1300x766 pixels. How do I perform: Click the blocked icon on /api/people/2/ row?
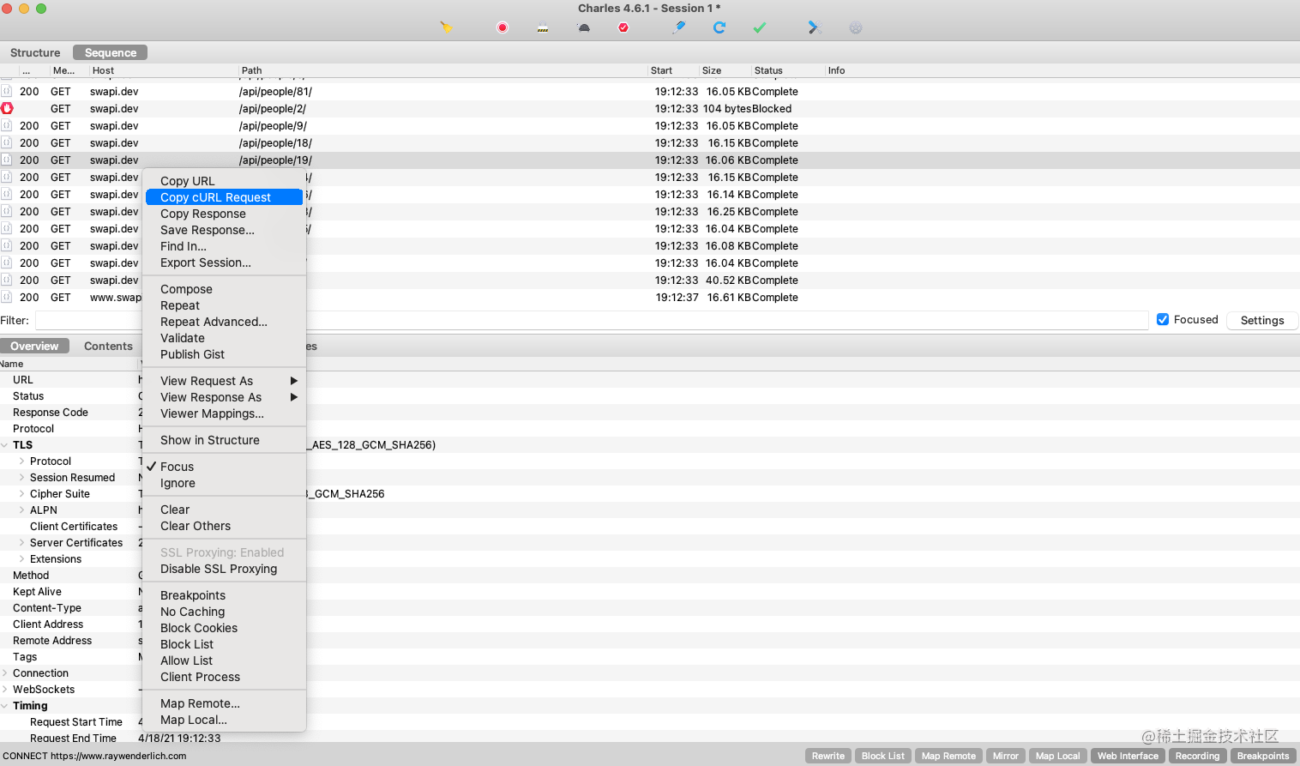click(7, 108)
